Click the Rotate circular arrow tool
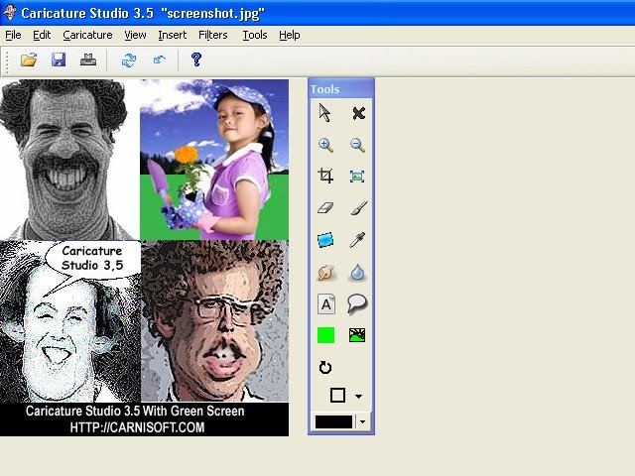 pyautogui.click(x=325, y=368)
